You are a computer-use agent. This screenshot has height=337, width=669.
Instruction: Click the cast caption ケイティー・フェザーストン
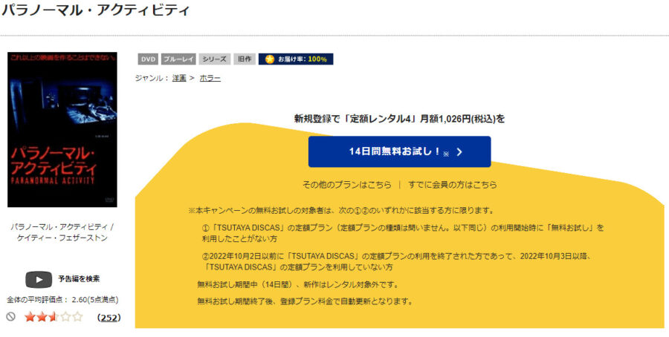(x=62, y=238)
